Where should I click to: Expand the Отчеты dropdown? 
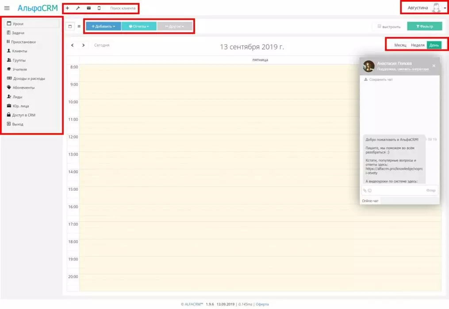139,26
